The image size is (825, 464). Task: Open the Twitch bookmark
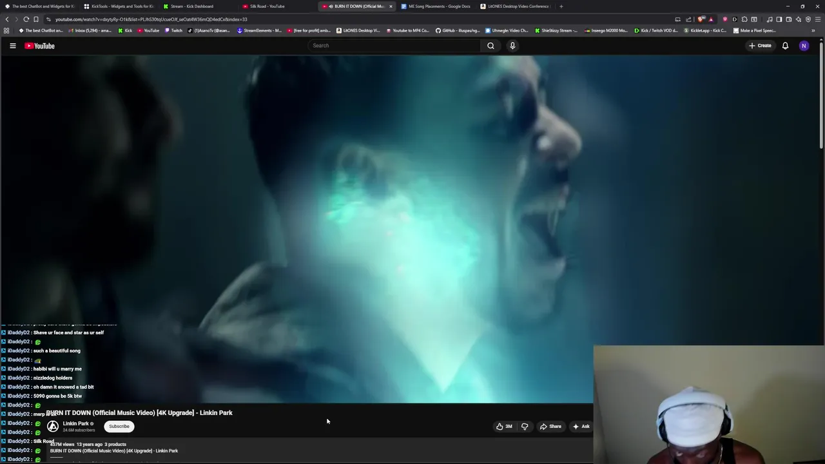173,30
